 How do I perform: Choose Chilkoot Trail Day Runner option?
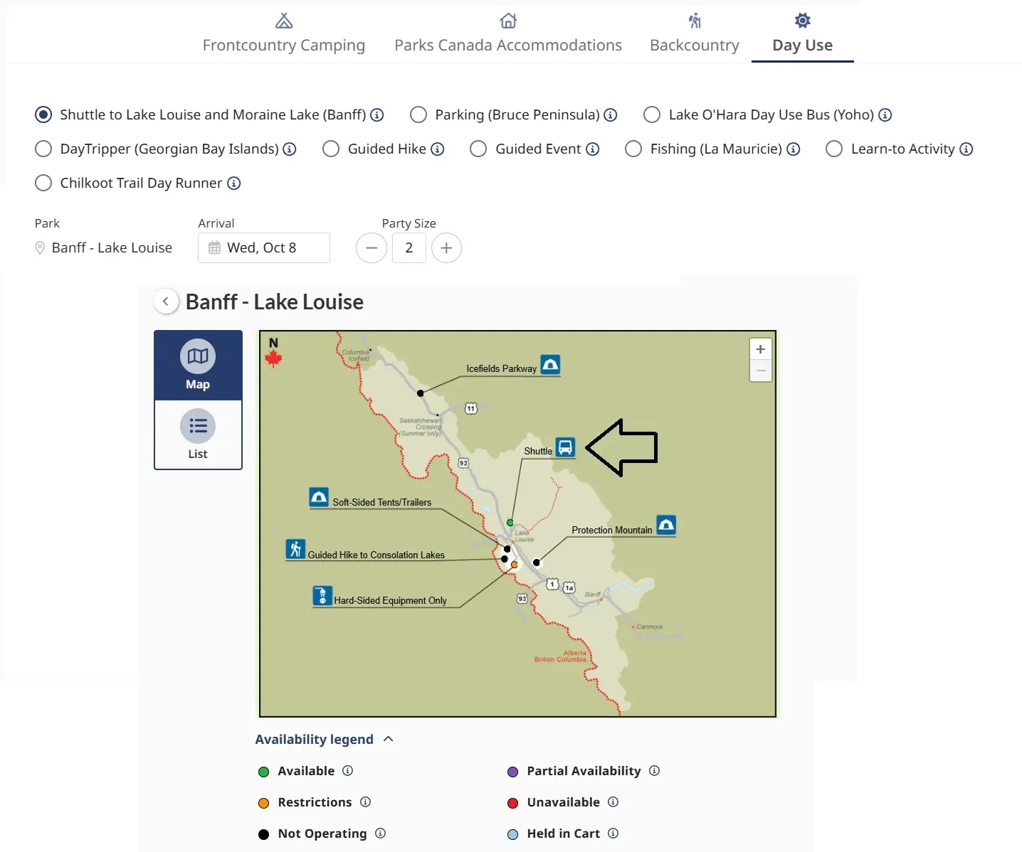click(43, 183)
